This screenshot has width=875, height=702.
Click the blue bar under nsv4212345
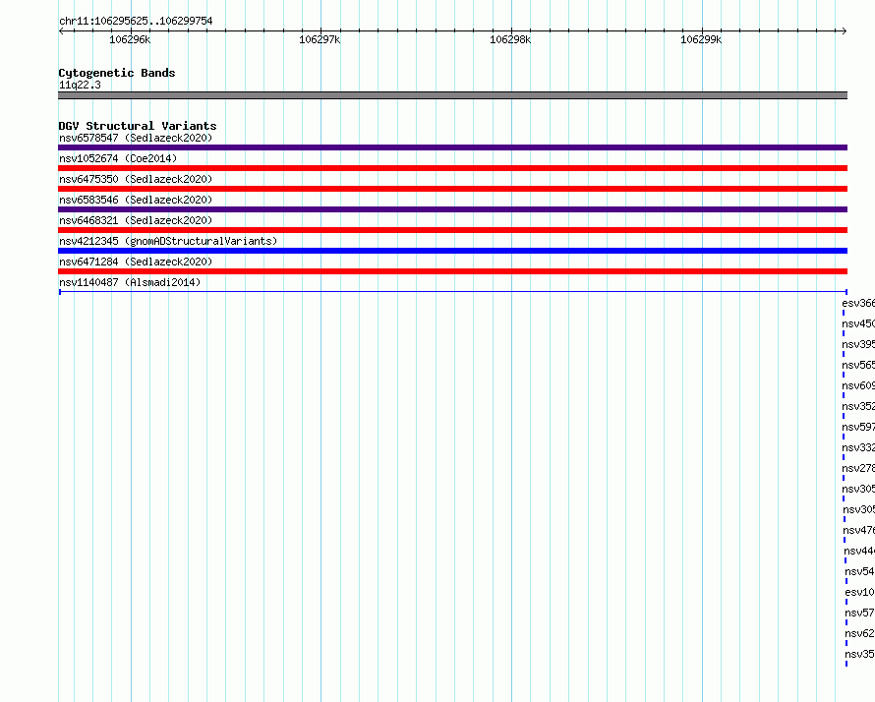click(x=452, y=251)
